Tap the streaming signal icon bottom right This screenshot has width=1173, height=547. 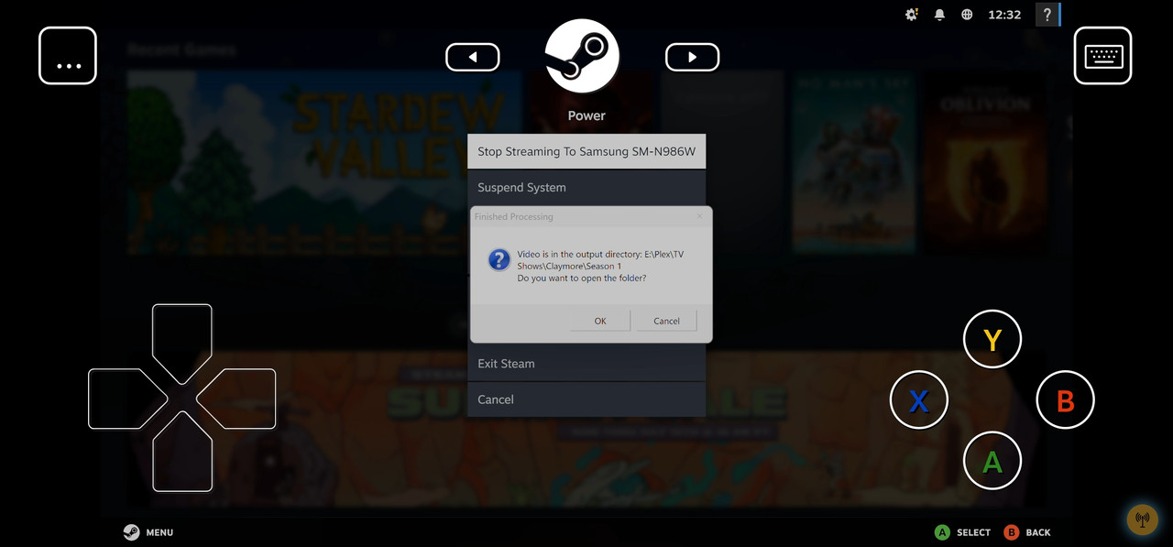(1142, 520)
